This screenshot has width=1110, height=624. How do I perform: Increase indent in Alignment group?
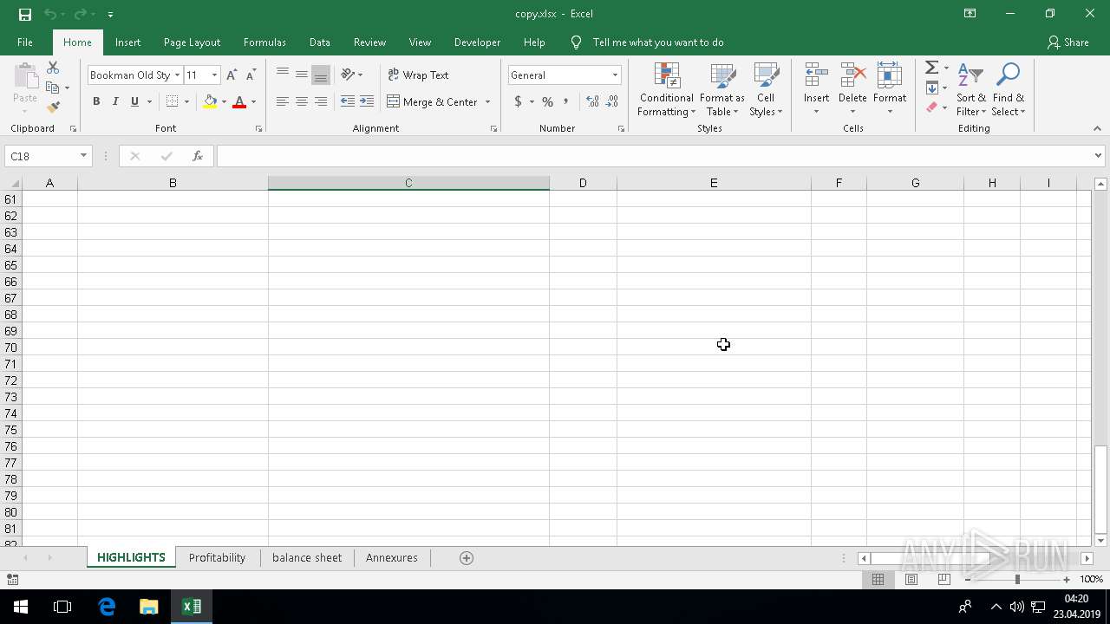coord(367,101)
